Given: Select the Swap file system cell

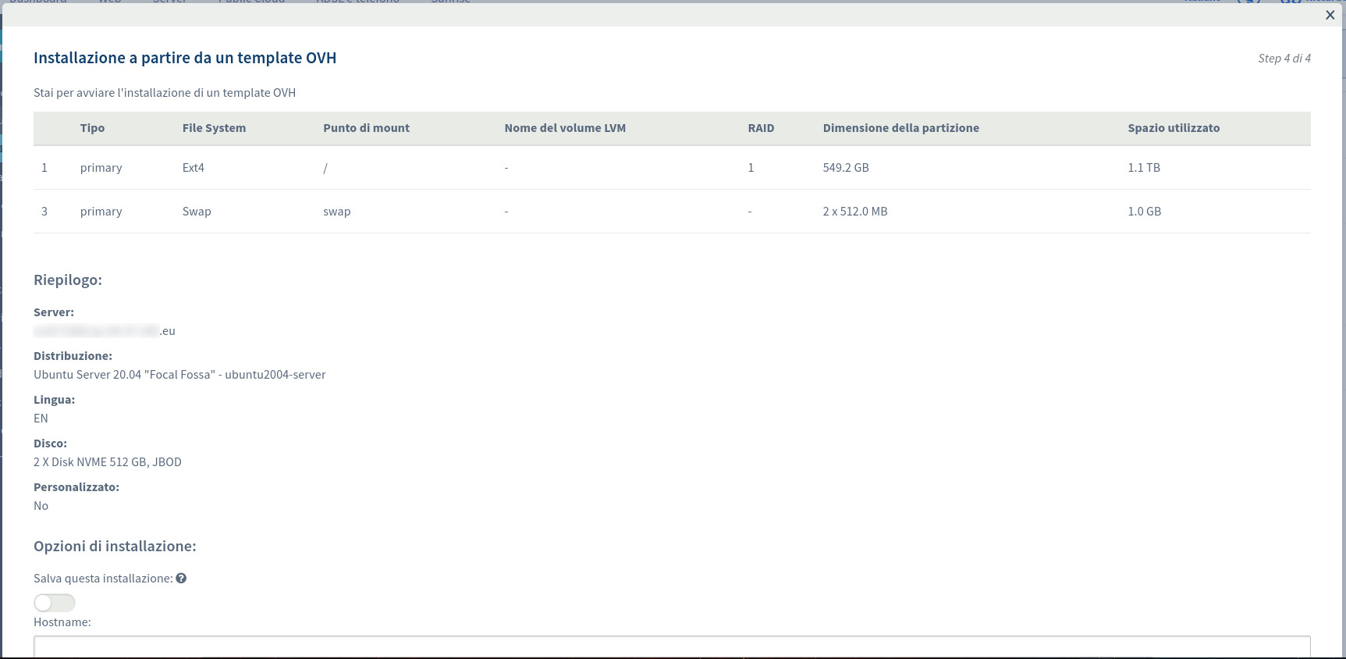Looking at the screenshot, I should tap(197, 212).
